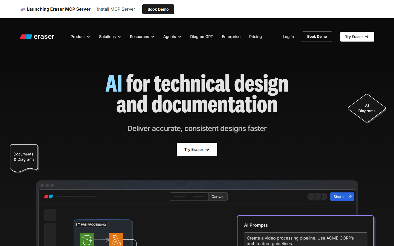Image resolution: width=394 pixels, height=246 pixels.
Task: Click the party popper icon in announcement bar
Action: (22, 9)
